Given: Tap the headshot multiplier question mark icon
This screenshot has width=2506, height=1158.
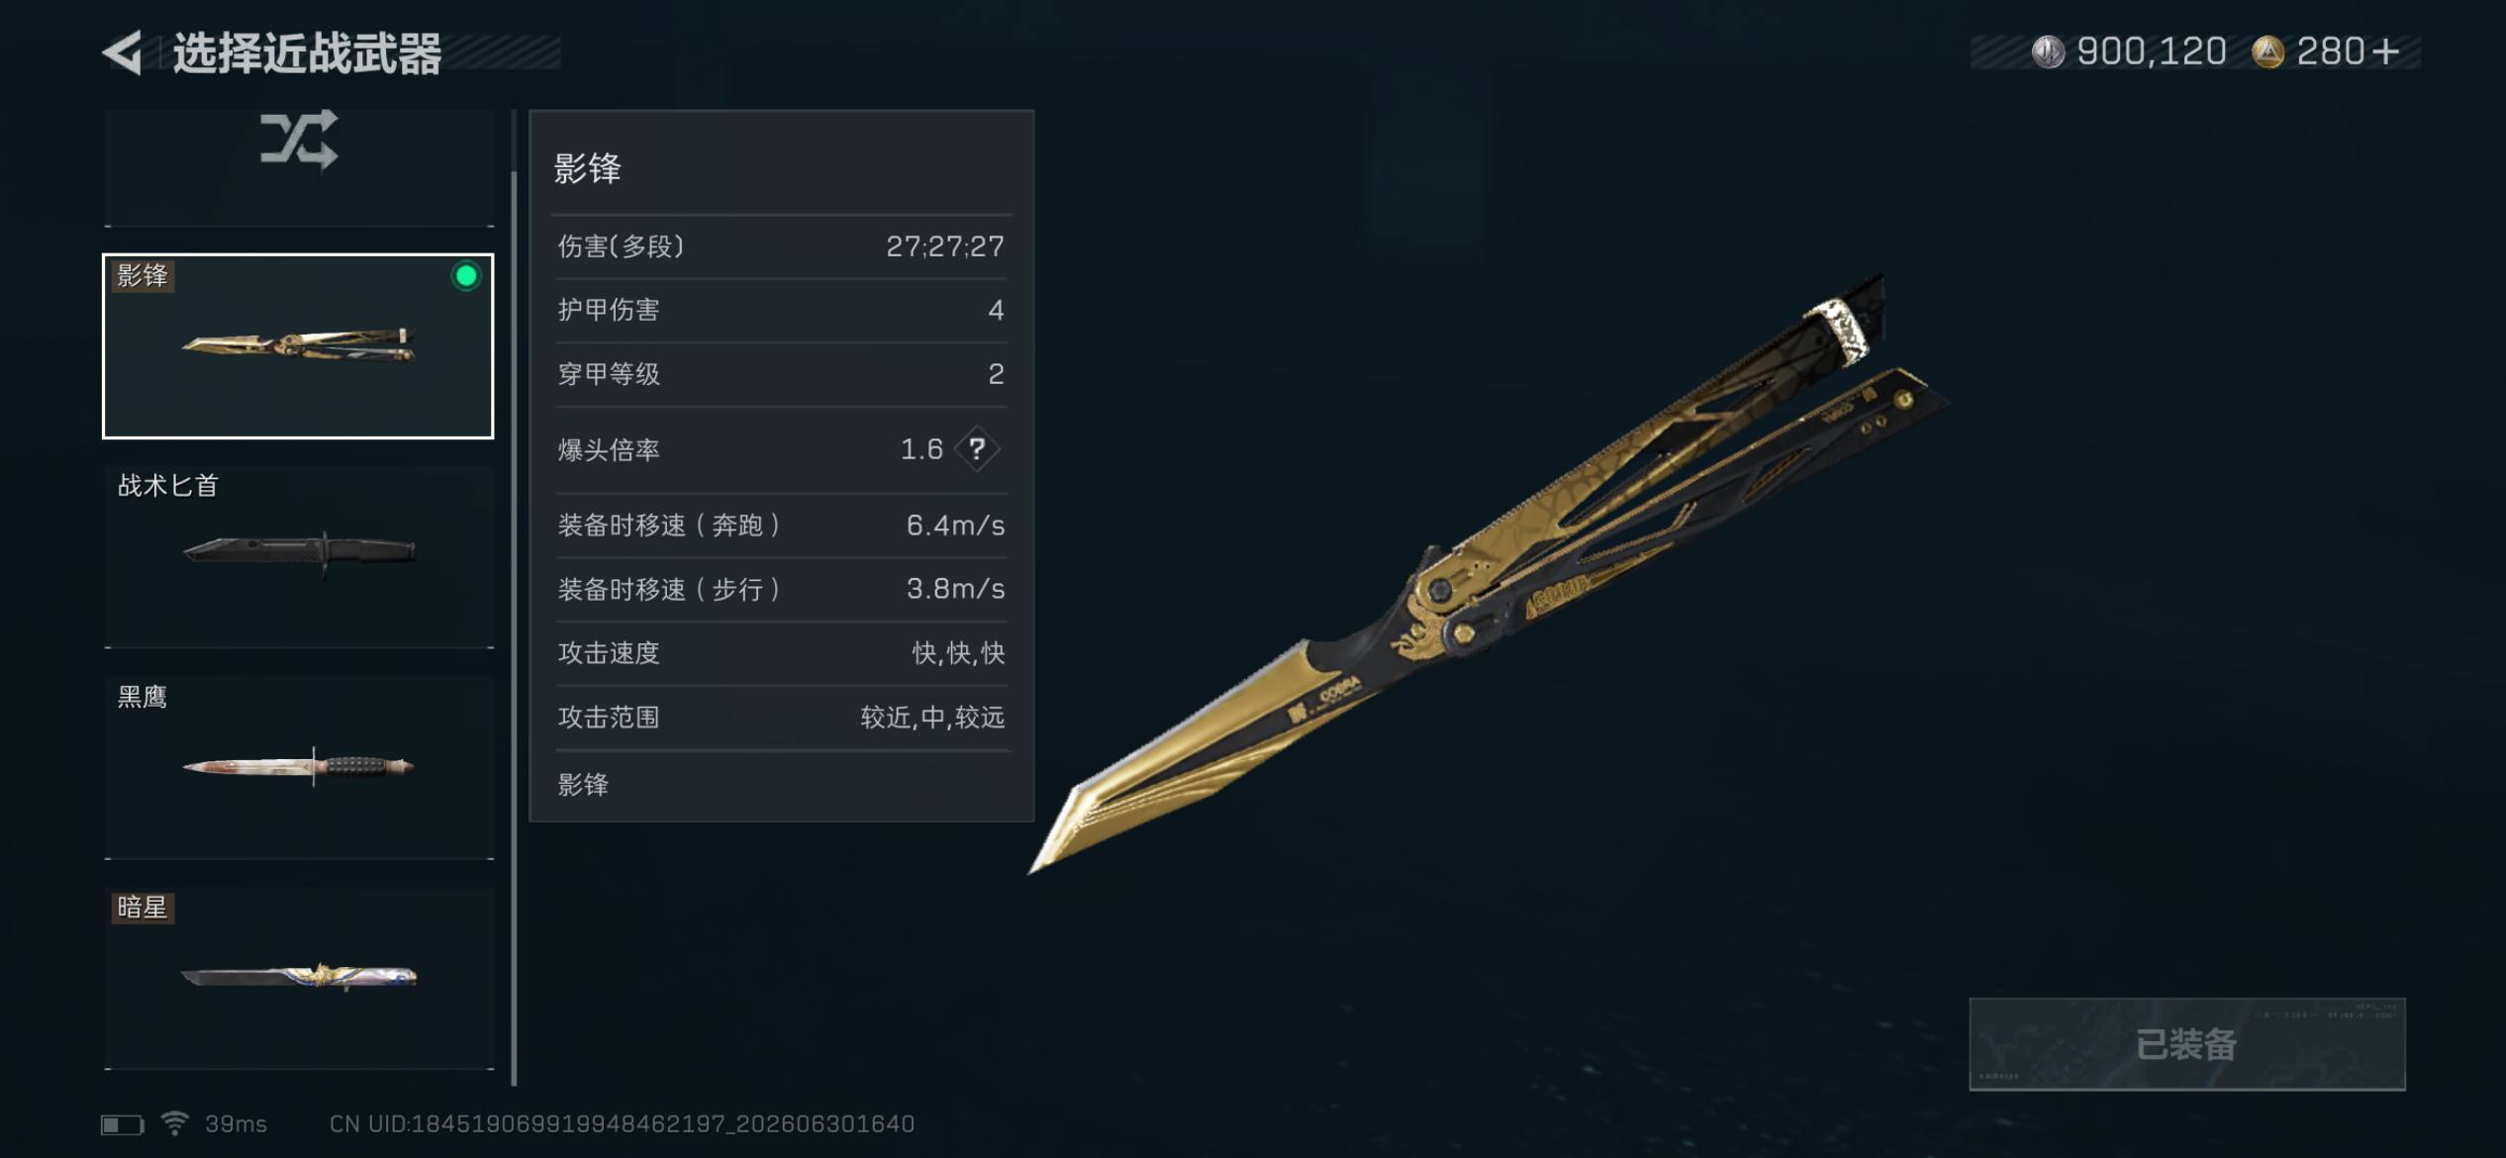Looking at the screenshot, I should pyautogui.click(x=977, y=449).
